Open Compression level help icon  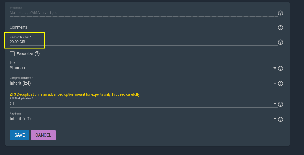point(281,83)
